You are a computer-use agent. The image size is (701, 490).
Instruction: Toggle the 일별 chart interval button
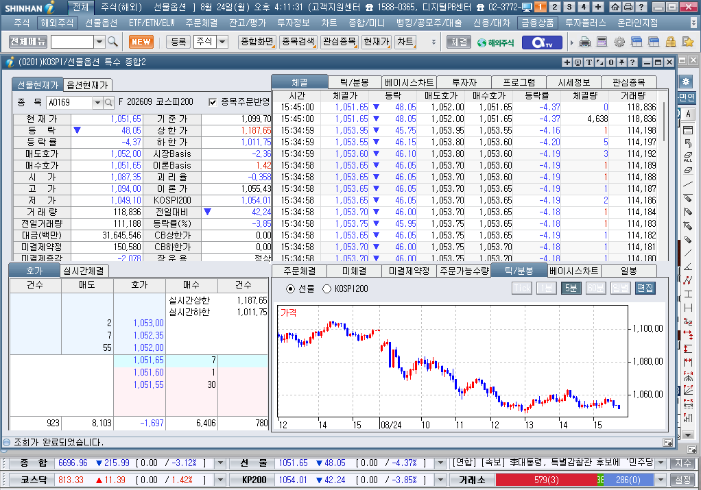(x=620, y=288)
